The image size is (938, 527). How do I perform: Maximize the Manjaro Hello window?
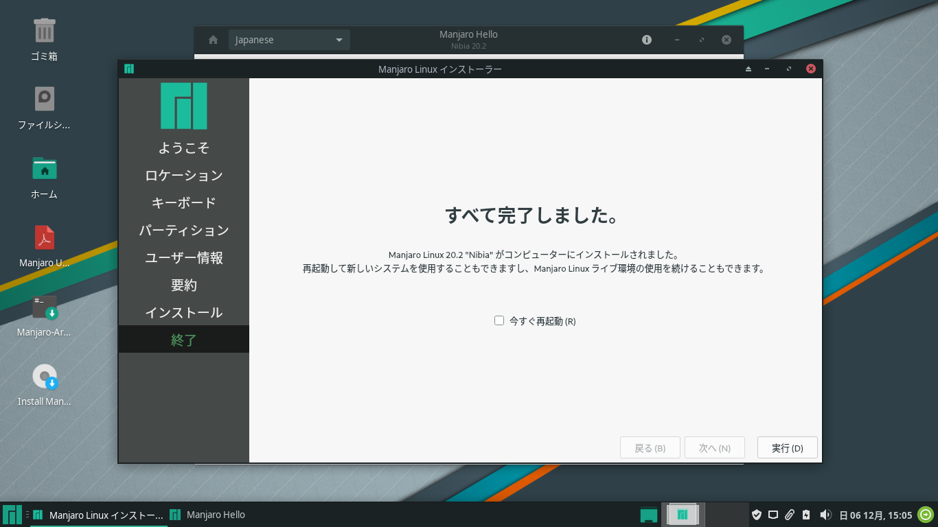pos(702,40)
